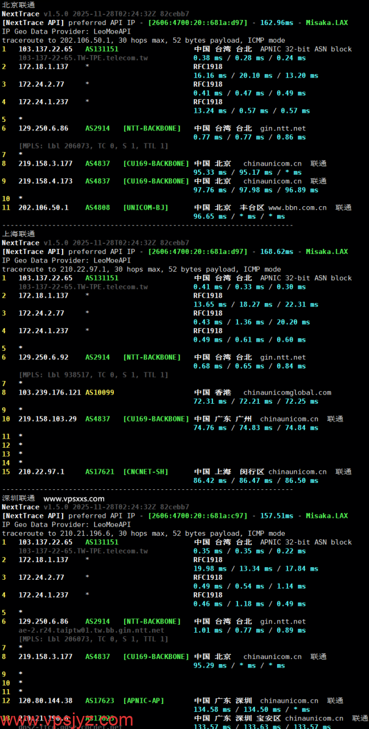This screenshot has height=729, width=369.
Task: Click the 深圳联通 section heading
Action: point(18,498)
